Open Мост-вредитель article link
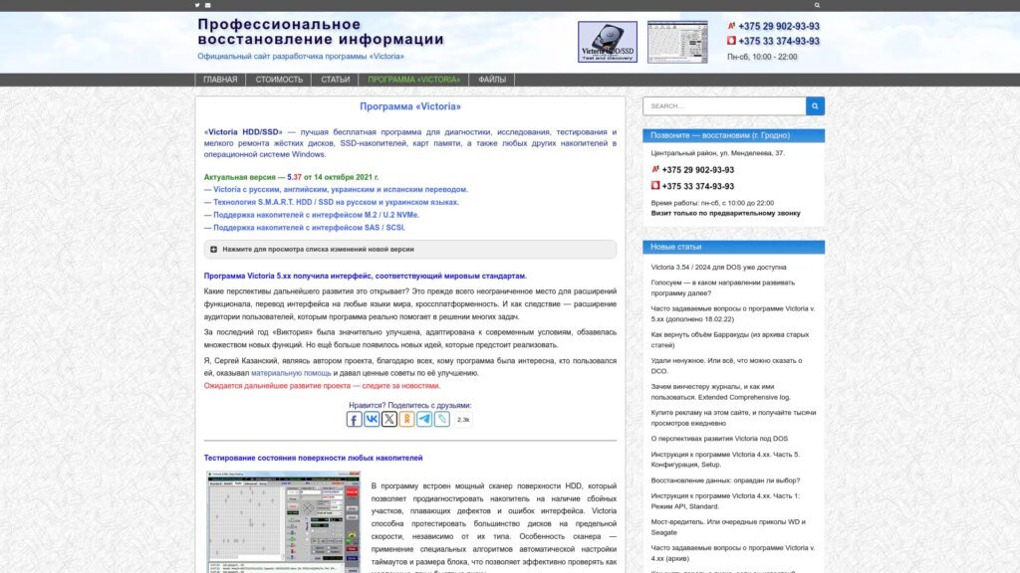 click(728, 527)
